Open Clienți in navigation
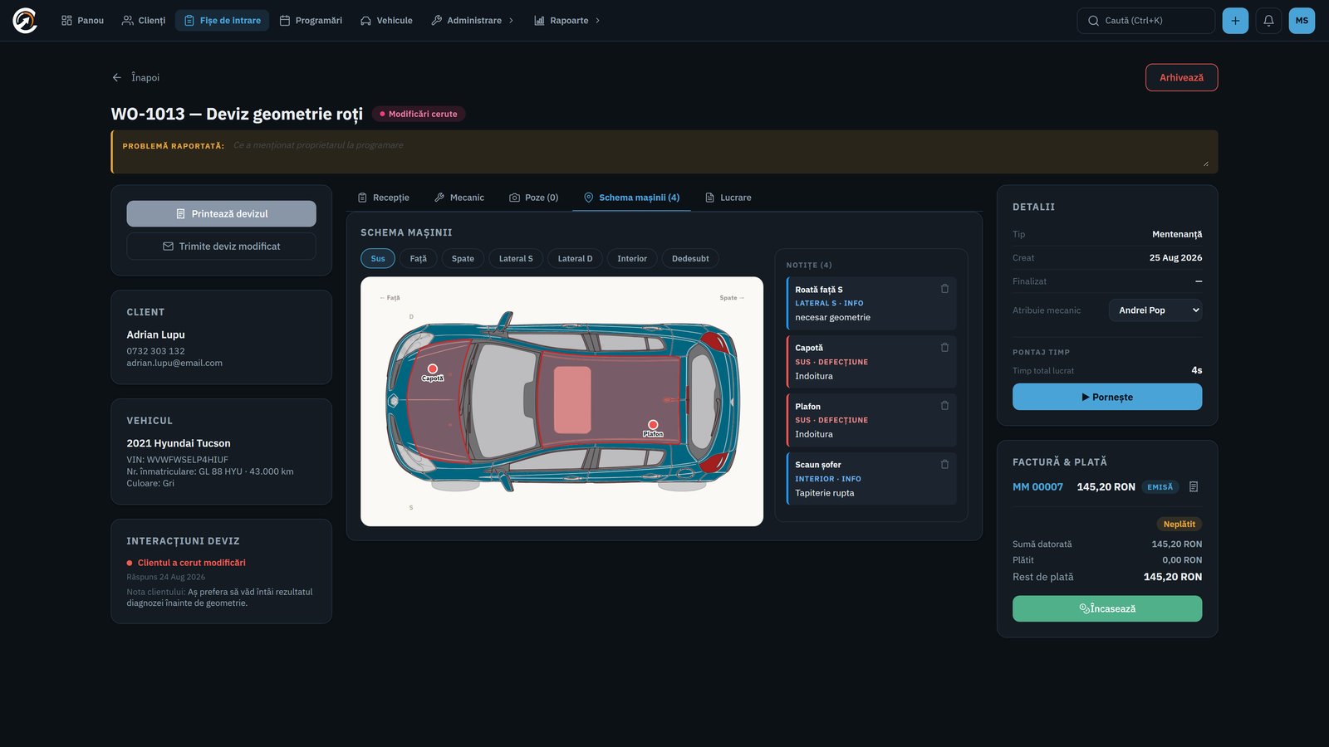The image size is (1329, 747). pyautogui.click(x=144, y=21)
